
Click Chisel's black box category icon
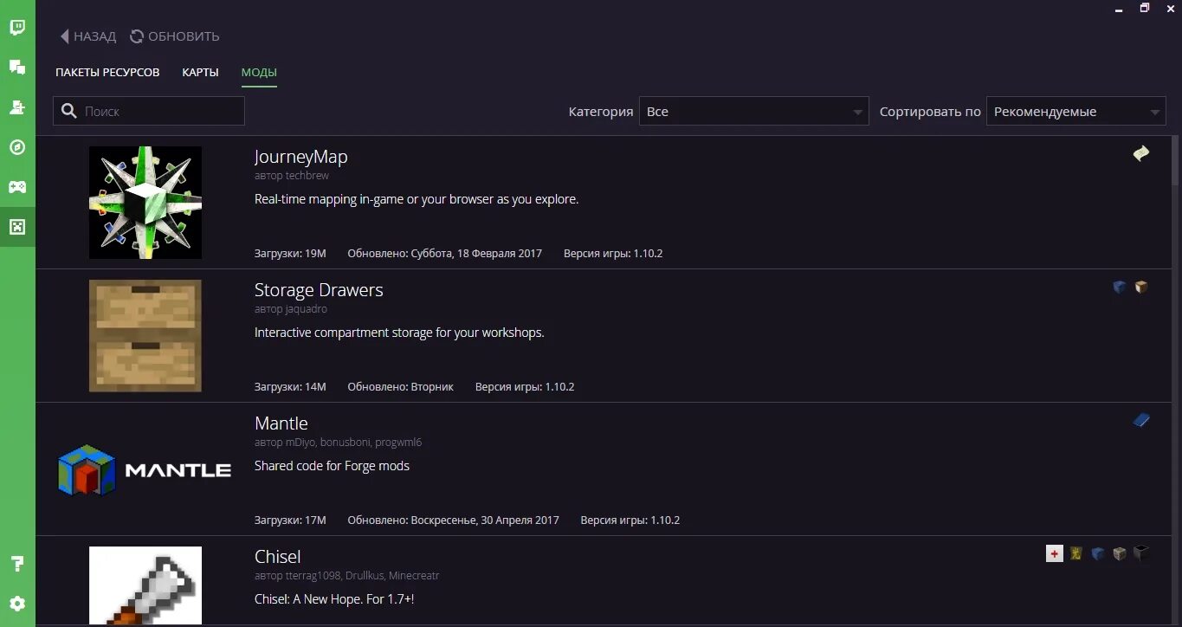point(1141,553)
